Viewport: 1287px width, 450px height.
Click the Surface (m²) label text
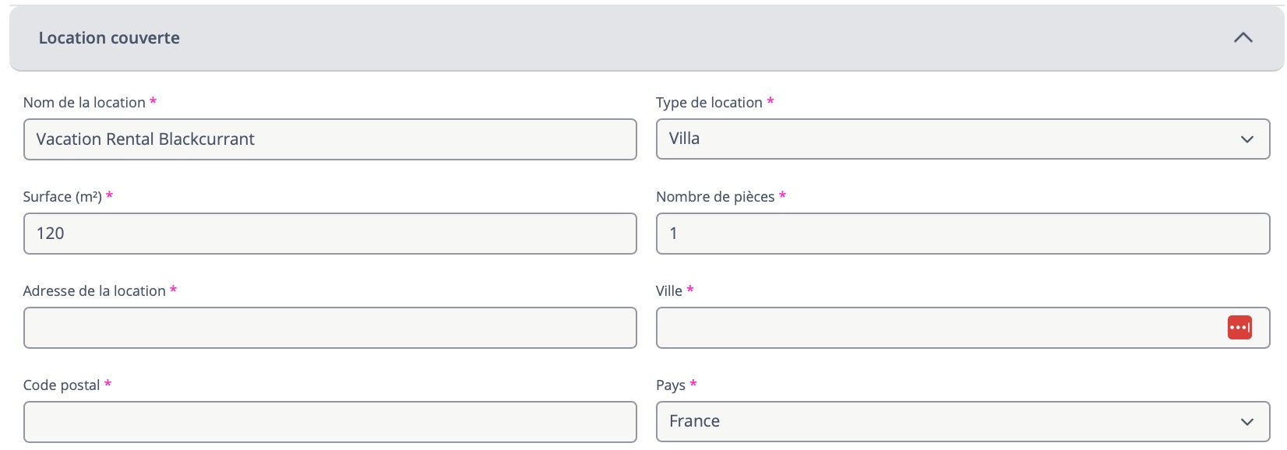coord(62,197)
